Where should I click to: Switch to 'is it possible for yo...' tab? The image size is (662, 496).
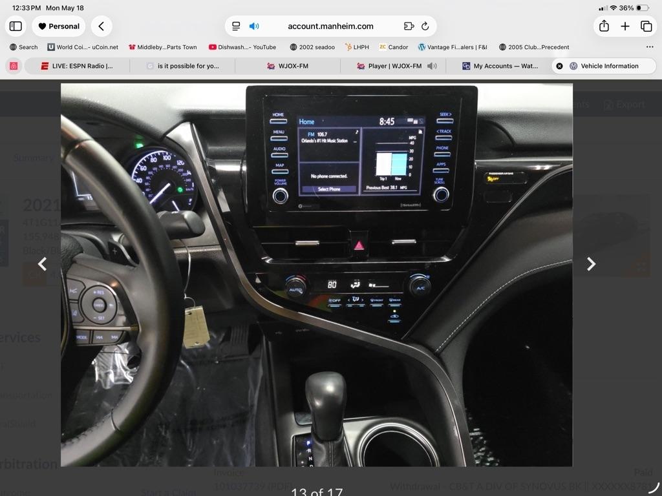pyautogui.click(x=182, y=67)
